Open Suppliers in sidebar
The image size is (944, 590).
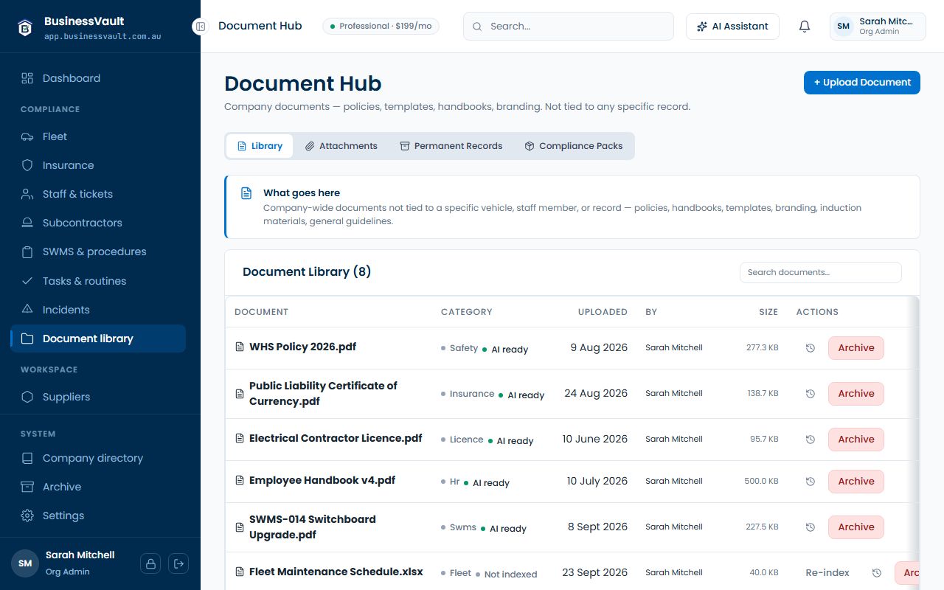(x=98, y=397)
